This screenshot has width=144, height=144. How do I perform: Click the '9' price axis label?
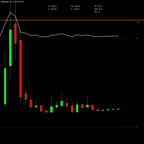click(136, 127)
